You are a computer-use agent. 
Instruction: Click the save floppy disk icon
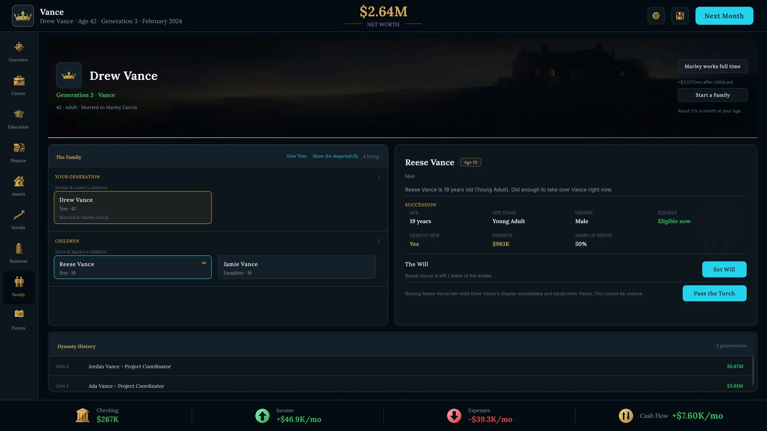680,16
